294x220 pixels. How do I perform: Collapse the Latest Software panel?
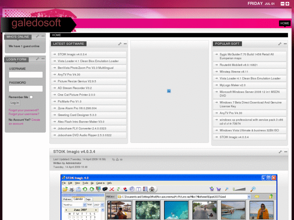pyautogui.click(x=125, y=44)
